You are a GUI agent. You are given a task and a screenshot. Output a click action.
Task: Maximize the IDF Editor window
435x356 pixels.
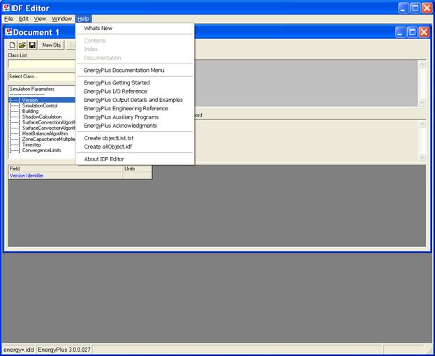tap(415, 8)
